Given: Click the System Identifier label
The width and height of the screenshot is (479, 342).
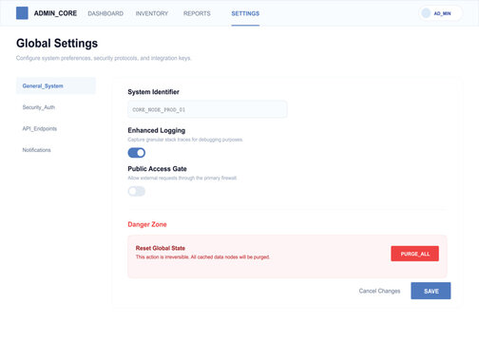Looking at the screenshot, I should [153, 92].
